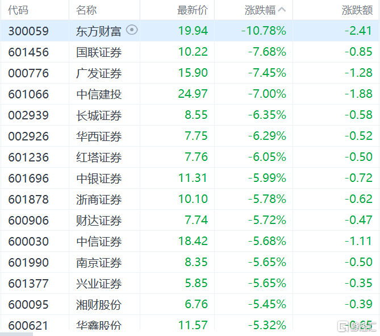Click latest price 15.90

click(x=193, y=73)
